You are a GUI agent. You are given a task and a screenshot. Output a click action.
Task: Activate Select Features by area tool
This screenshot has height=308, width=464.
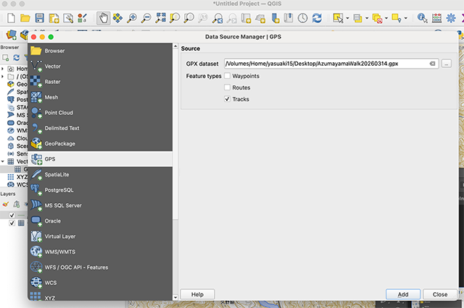(338, 18)
